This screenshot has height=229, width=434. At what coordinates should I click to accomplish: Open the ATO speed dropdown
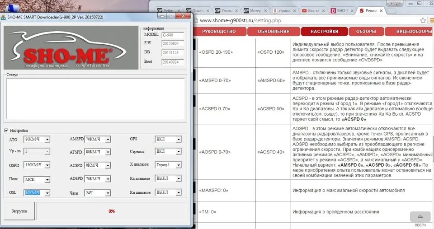(x=47, y=140)
